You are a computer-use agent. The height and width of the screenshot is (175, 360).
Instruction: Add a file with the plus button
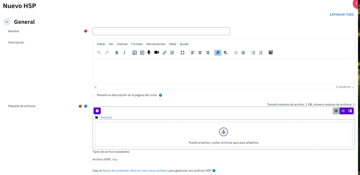coord(97,111)
